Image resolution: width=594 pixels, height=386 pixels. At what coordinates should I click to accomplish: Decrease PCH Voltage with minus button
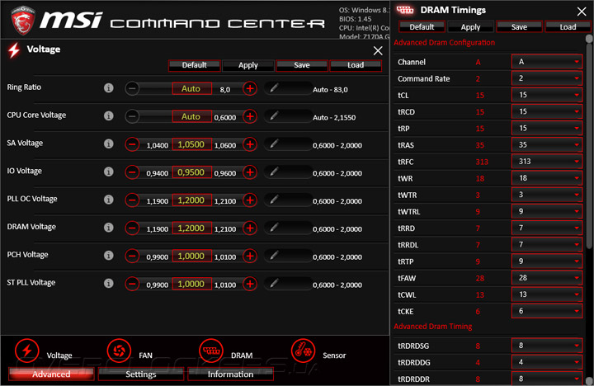pyautogui.click(x=132, y=256)
